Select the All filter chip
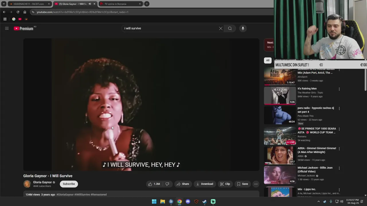Image resolution: width=367 pixels, height=206 pixels. pos(268,60)
